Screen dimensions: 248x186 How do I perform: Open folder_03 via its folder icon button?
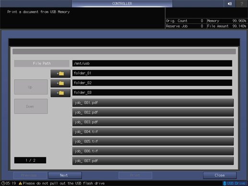click(x=60, y=93)
